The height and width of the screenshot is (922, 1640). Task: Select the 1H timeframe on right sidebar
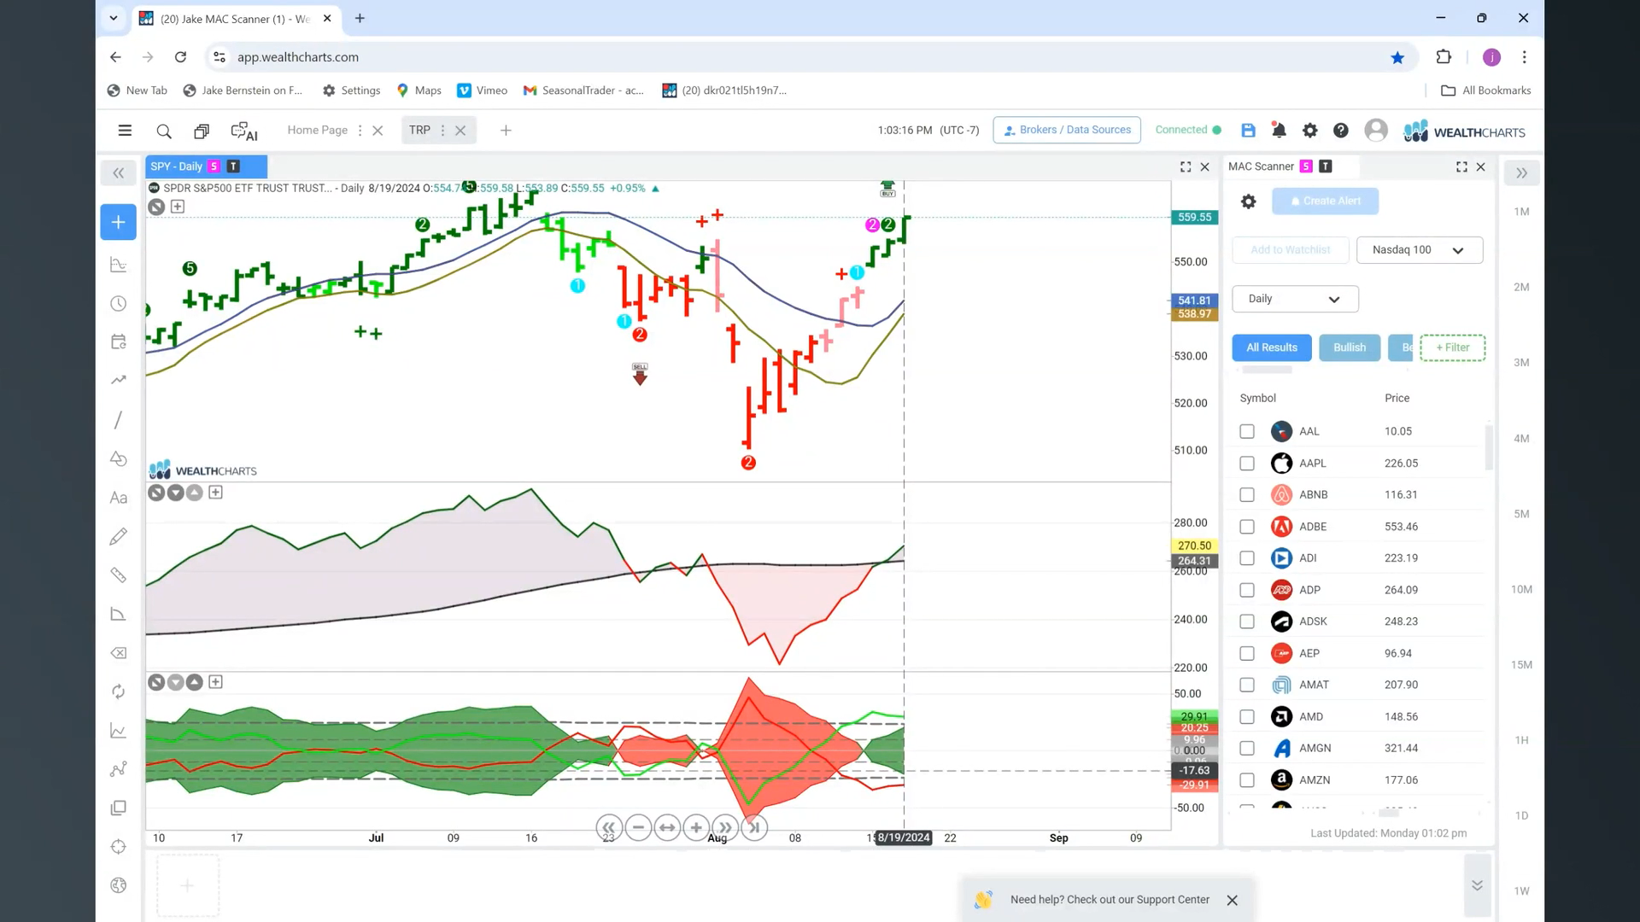click(1521, 740)
